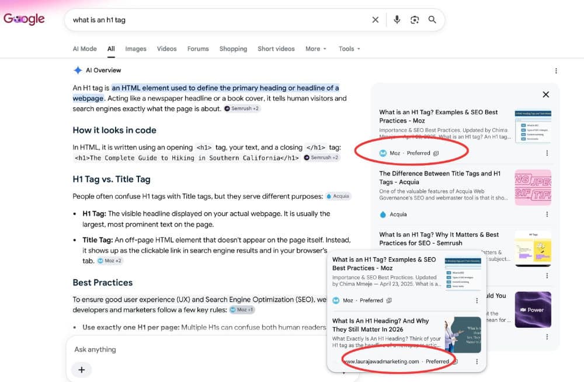The width and height of the screenshot is (584, 382).
Task: Open the Google logo homepage link
Action: [x=24, y=19]
